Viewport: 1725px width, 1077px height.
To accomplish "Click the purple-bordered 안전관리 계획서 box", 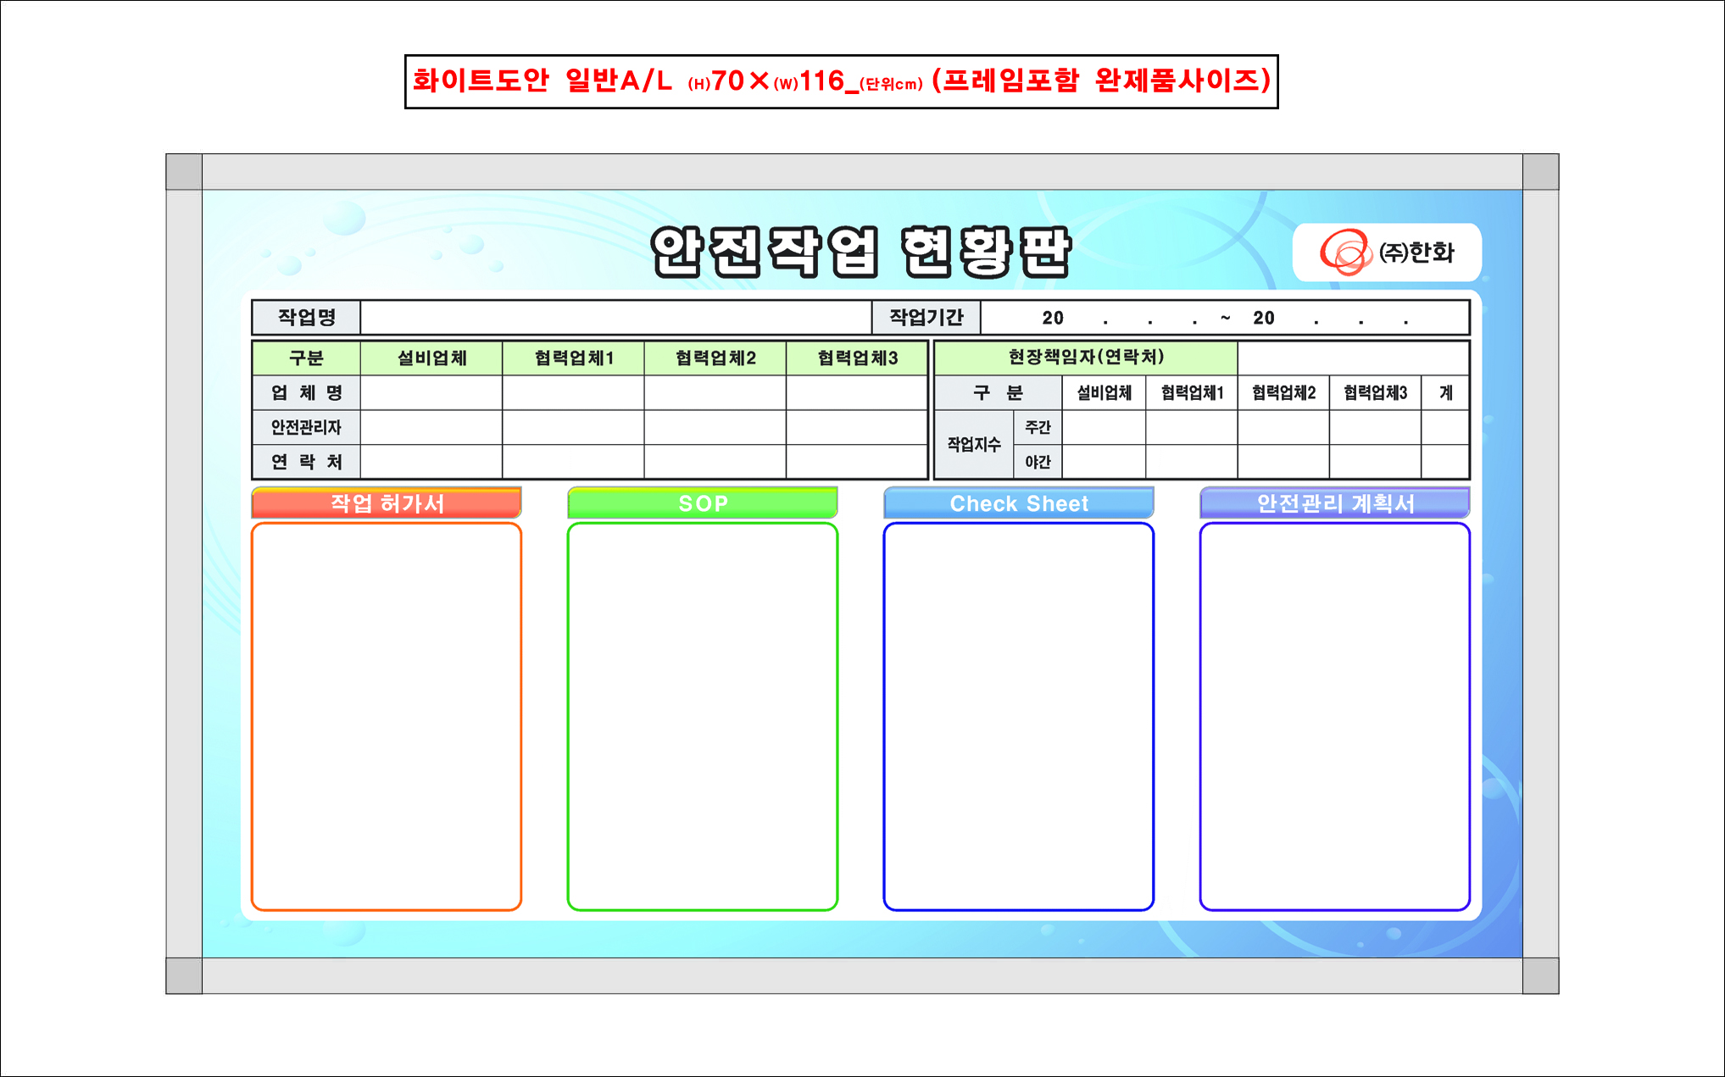I will point(1334,716).
